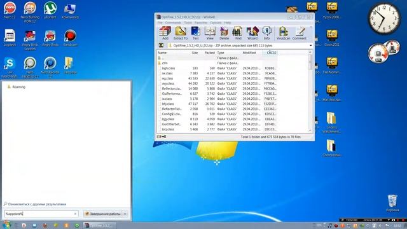
Task: Open Skype desktop shortcut
Action: point(10,67)
